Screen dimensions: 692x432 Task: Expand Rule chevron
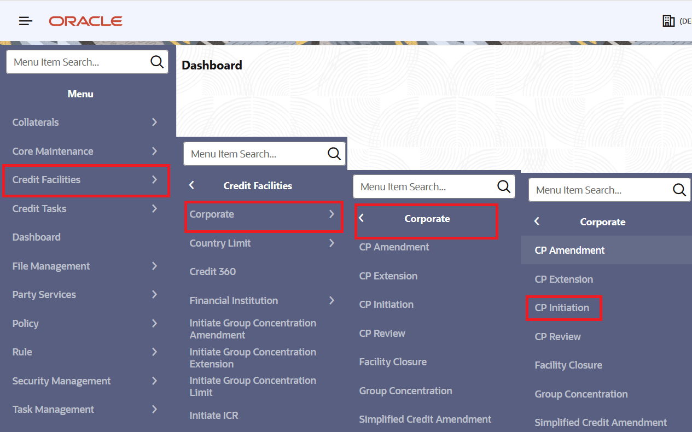(154, 352)
